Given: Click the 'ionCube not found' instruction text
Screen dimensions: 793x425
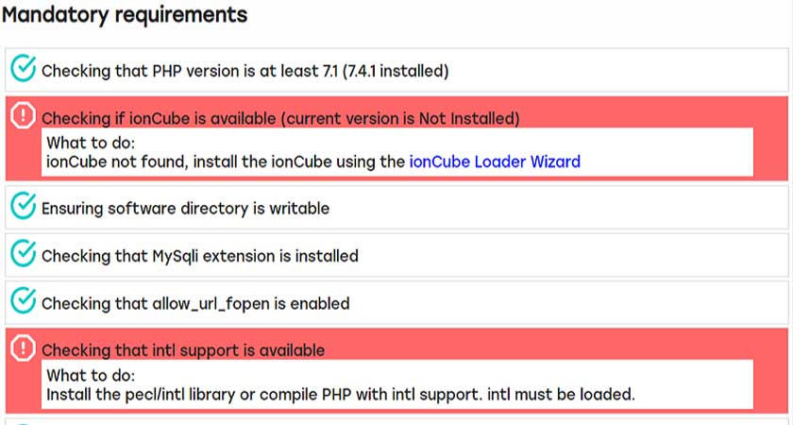Looking at the screenshot, I should pyautogui.click(x=313, y=161).
